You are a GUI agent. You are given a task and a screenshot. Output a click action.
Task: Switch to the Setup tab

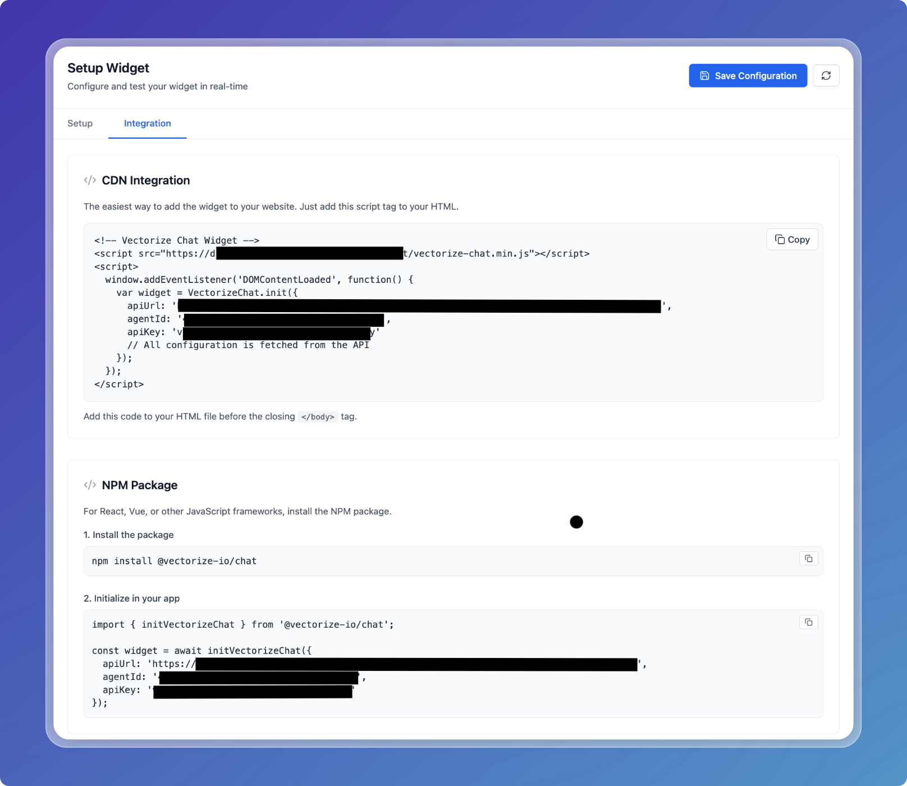80,124
